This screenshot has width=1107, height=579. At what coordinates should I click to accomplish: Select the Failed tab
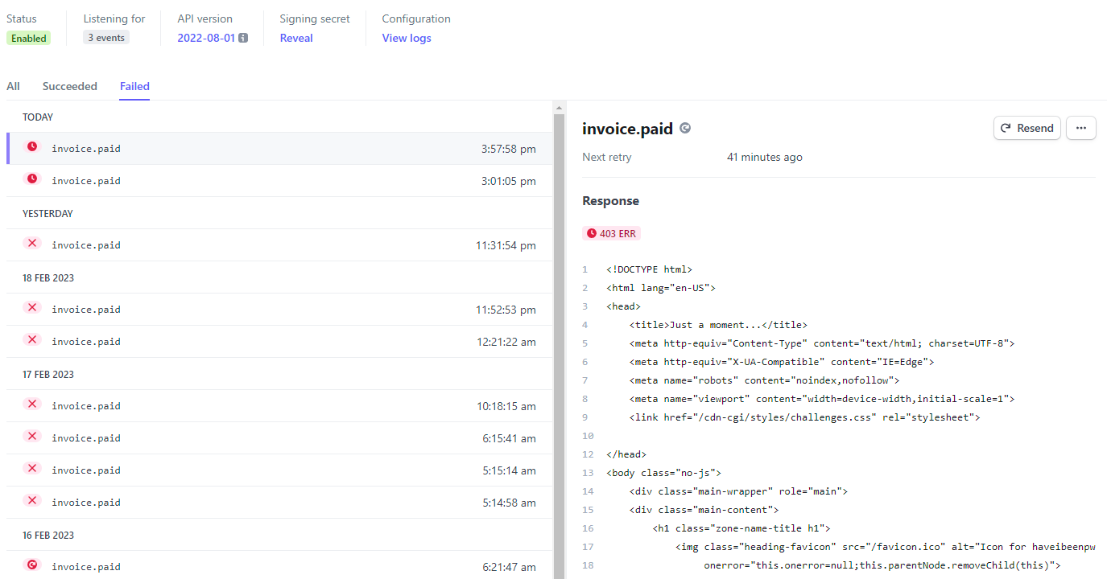point(134,86)
